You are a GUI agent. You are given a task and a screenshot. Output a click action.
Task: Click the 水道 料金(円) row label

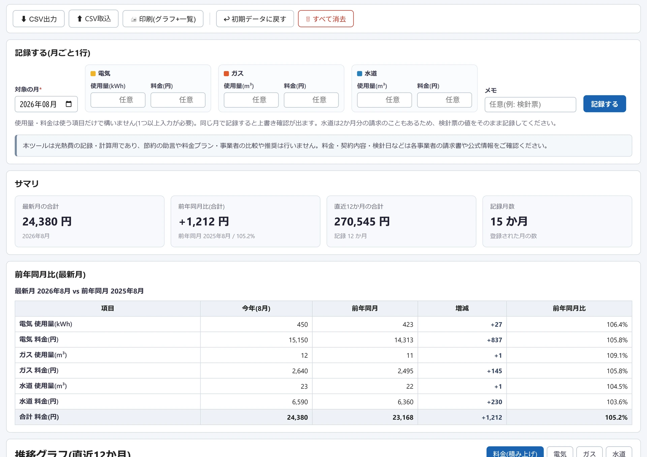(39, 401)
